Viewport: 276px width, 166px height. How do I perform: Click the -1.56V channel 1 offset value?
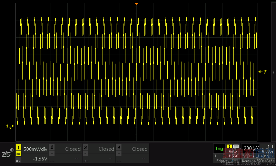[x=40, y=159]
